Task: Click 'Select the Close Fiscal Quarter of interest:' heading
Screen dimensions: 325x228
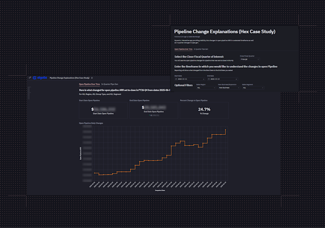Action: tap(199, 57)
